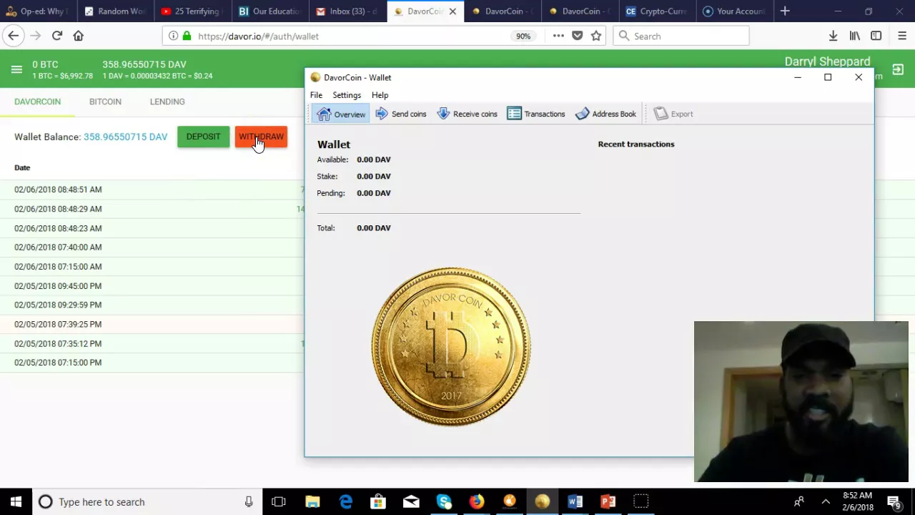Switch to the Random Wor browser tab
Screen dimensions: 915x515
[116, 11]
